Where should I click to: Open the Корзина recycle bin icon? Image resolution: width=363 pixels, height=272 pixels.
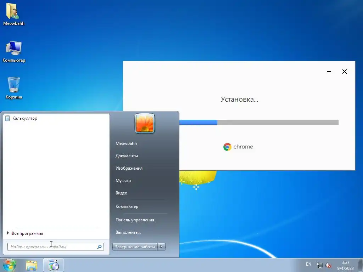(13, 88)
